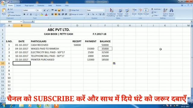Image resolution: width=193 pixels, height=108 pixels.
Task: Open the font name dropdown
Action: pyautogui.click(x=35, y=10)
